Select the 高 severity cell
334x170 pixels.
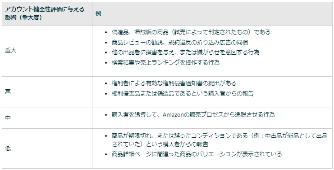click(8, 92)
